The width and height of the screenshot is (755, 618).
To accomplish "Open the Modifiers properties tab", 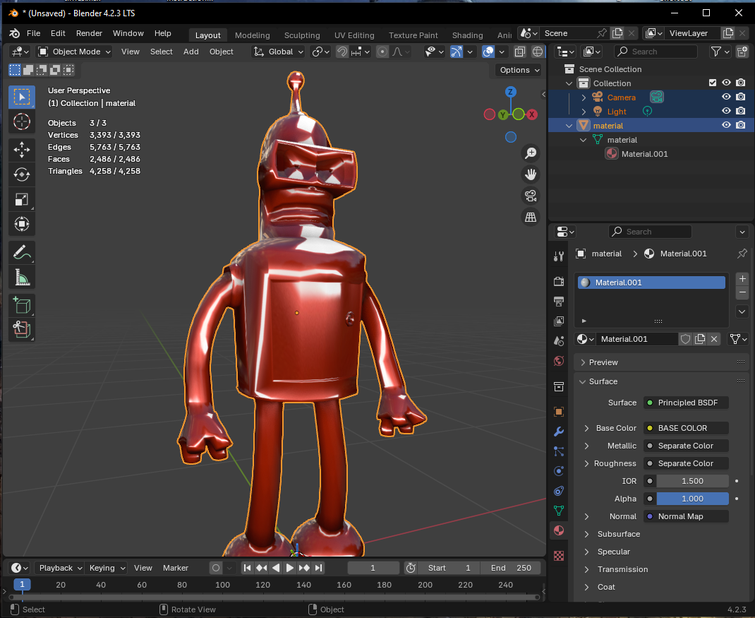I will 559,432.
